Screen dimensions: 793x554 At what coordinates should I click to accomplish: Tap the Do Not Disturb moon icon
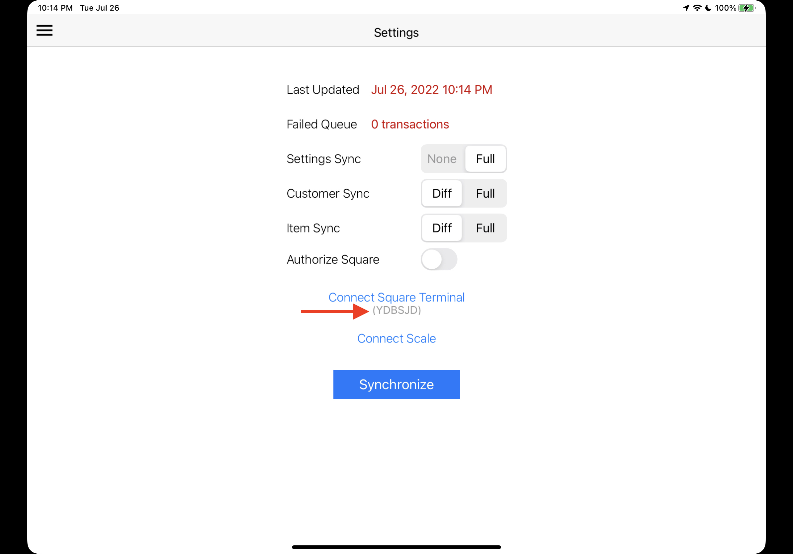click(x=708, y=8)
